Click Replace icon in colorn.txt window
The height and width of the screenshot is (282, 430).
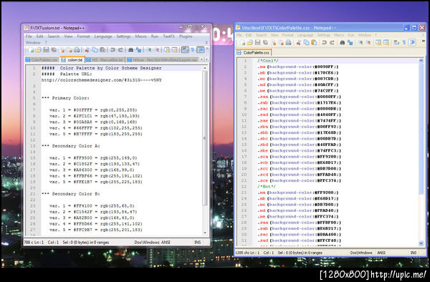[x=138, y=50]
